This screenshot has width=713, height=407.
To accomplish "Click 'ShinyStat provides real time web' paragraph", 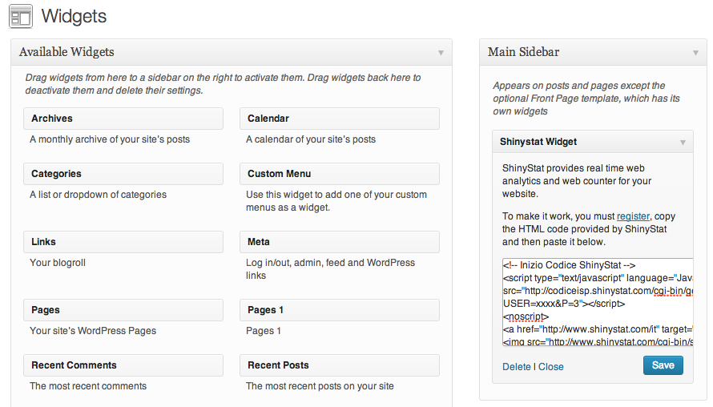I will click(x=577, y=181).
